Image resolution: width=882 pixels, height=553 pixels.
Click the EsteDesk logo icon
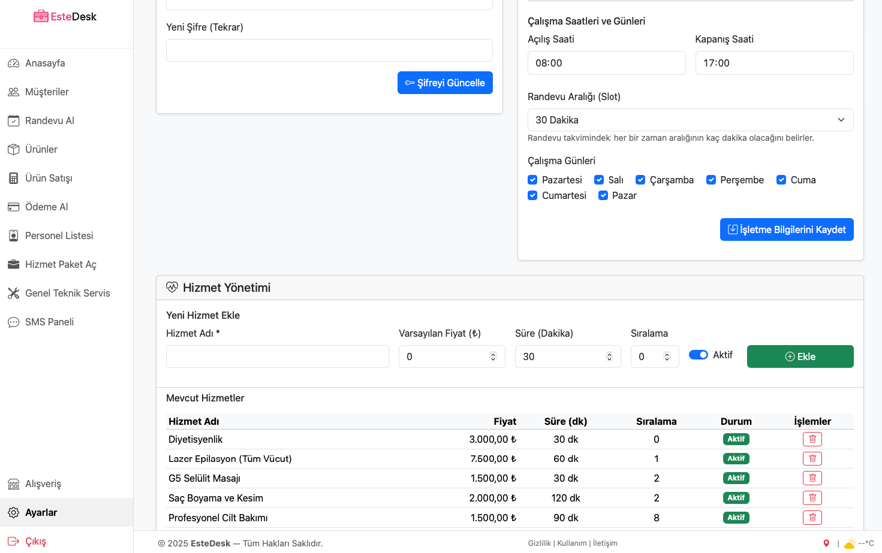pyautogui.click(x=41, y=16)
